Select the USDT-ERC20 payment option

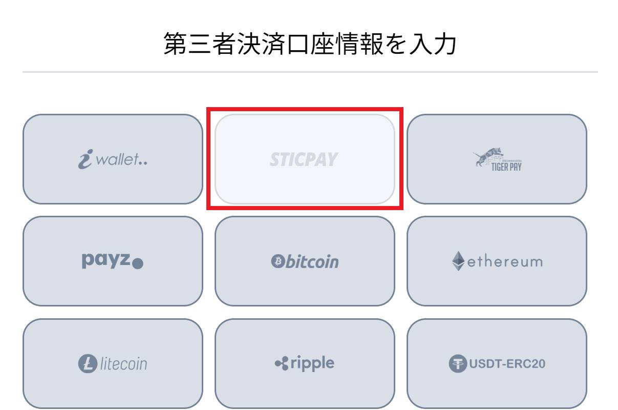497,363
